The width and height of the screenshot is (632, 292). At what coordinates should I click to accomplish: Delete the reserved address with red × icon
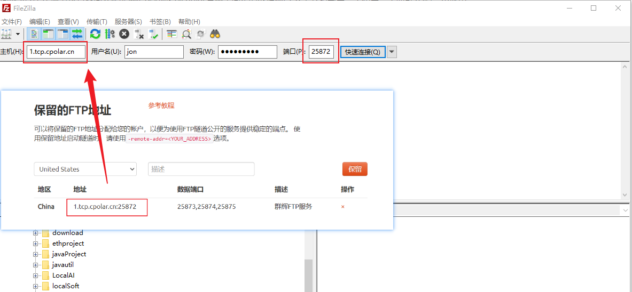pyautogui.click(x=342, y=207)
